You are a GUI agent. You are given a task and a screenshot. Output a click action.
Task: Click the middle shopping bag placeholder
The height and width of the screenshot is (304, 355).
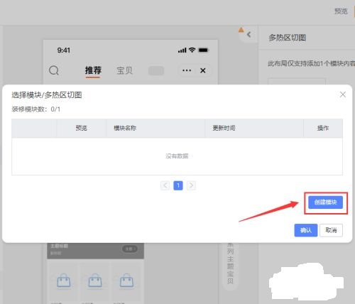pos(95,281)
